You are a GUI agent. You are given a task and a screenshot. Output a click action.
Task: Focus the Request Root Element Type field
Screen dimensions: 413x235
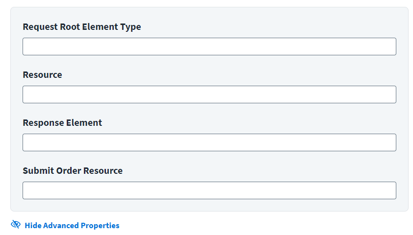tap(209, 47)
